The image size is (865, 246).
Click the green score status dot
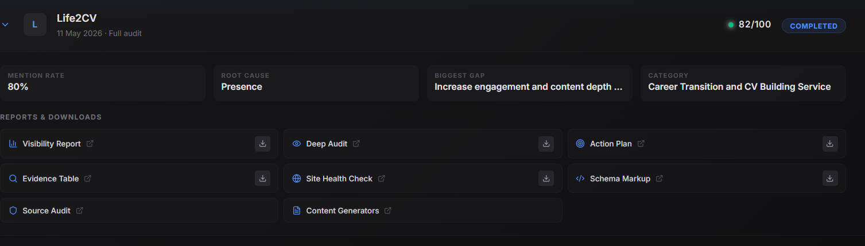pos(731,25)
